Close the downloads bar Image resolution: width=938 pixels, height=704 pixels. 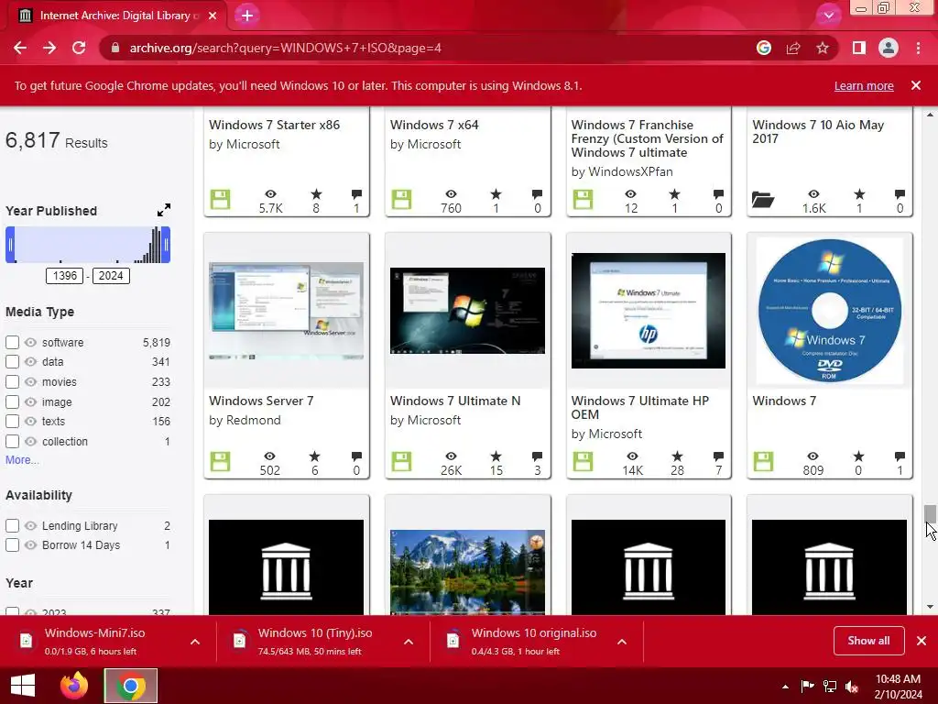tap(922, 641)
